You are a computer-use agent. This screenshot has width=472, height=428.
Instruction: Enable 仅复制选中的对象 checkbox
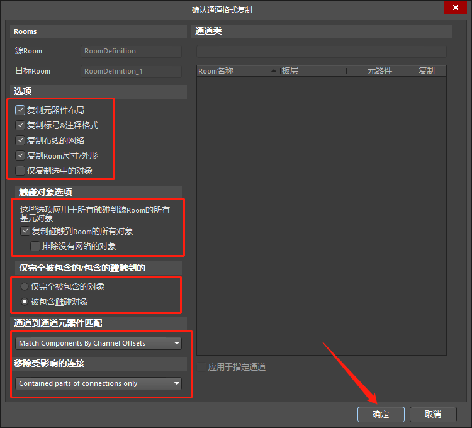click(x=20, y=171)
